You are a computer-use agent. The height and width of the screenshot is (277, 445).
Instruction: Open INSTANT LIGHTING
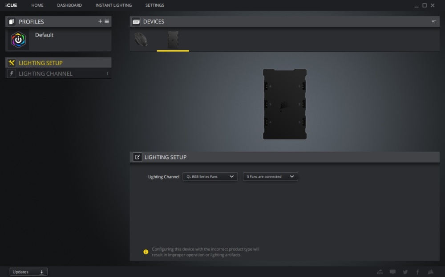113,5
